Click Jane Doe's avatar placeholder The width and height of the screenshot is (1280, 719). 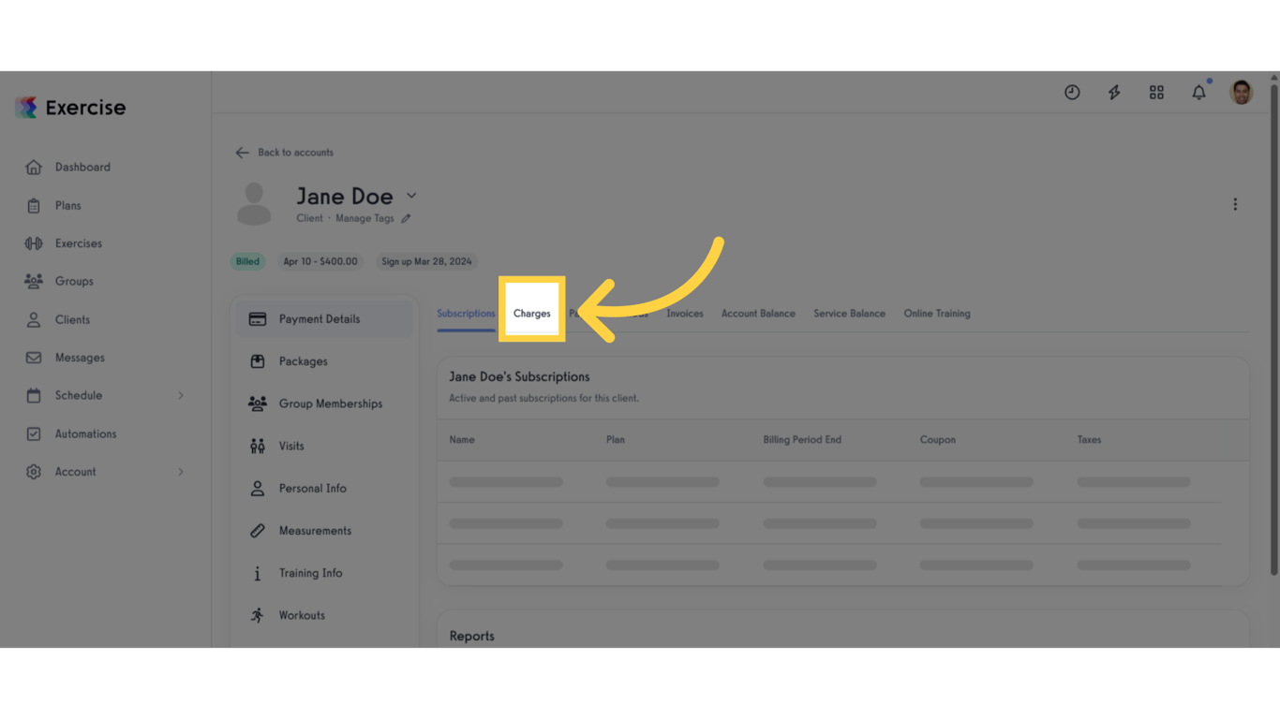(254, 204)
